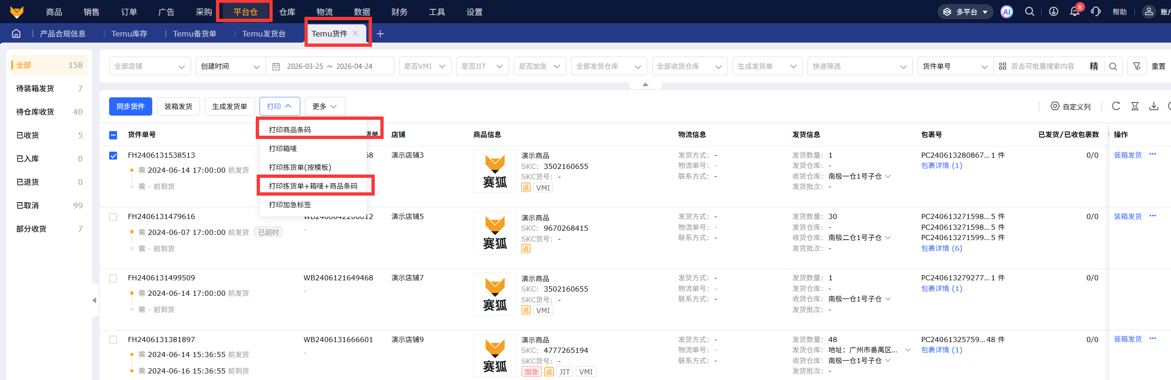Click the calendar icon in the date range
1171x380 pixels.
(x=276, y=66)
